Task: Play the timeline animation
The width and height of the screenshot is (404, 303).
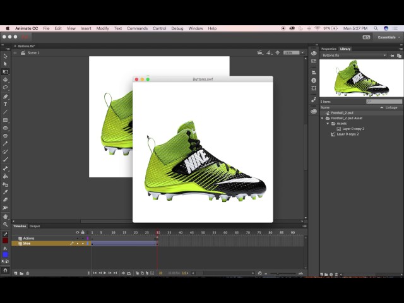Action: point(105,273)
